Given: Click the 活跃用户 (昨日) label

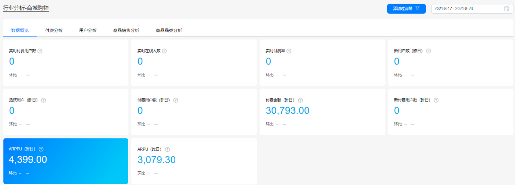Looking at the screenshot, I should (24, 100).
